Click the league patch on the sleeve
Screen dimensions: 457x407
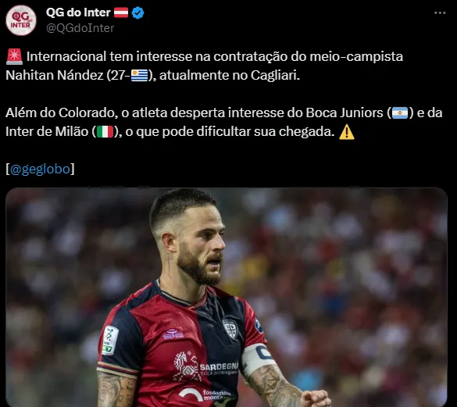click(x=110, y=341)
